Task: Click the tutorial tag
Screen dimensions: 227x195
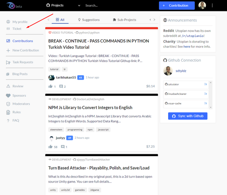Action: (54, 69)
